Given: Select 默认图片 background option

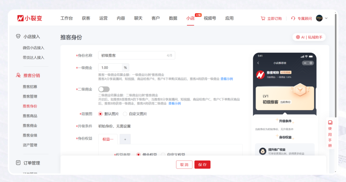Looking at the screenshot, I should point(101,114).
